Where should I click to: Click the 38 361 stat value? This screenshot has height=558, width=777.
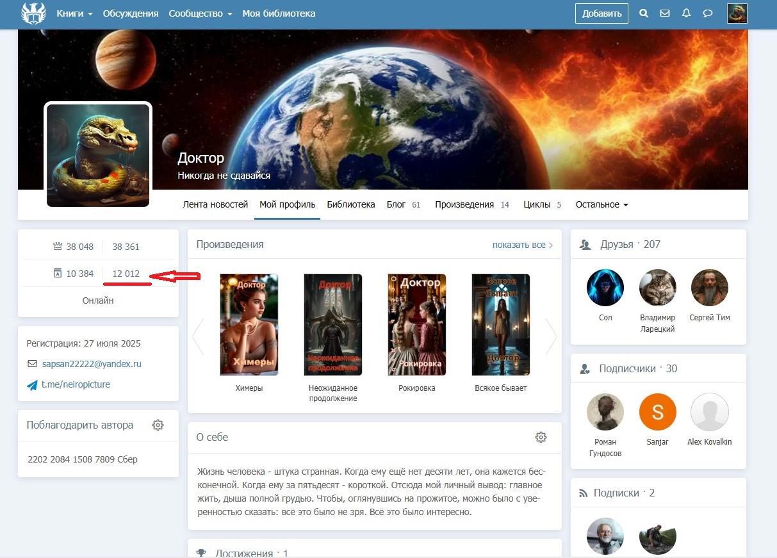126,247
